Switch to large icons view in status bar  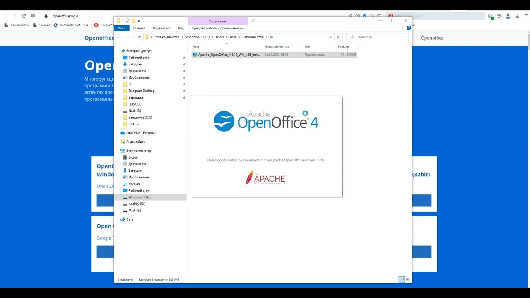coord(408,280)
